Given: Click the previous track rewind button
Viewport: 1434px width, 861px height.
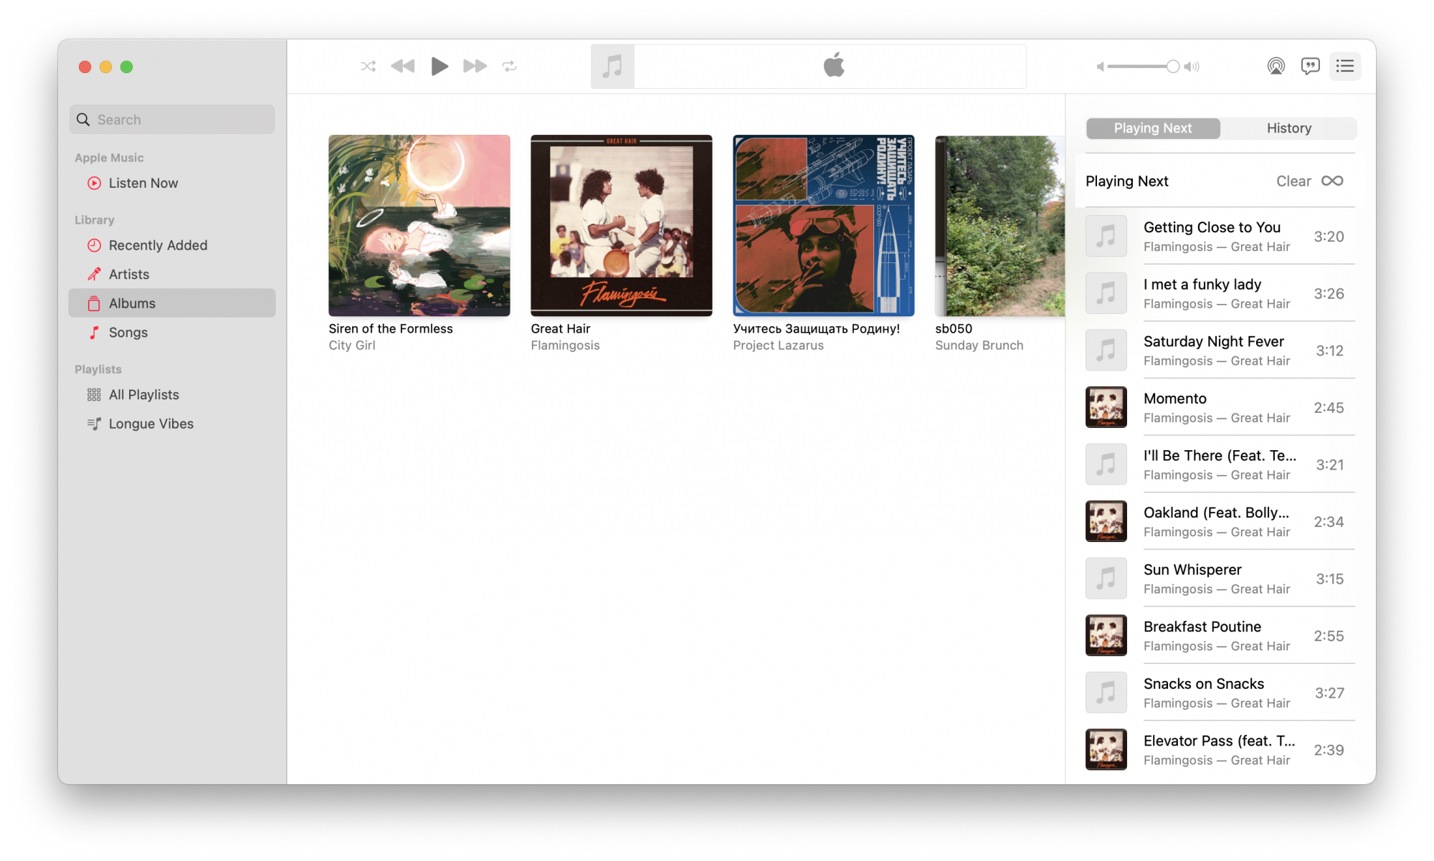Looking at the screenshot, I should 402,66.
